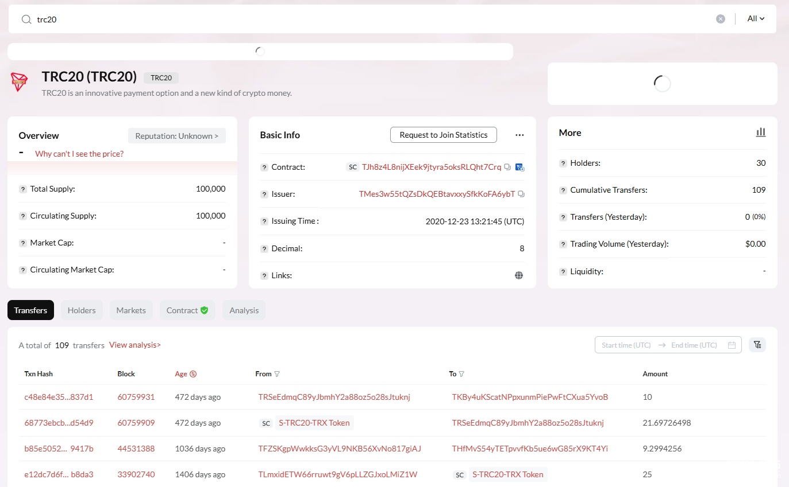789x487 pixels.
Task: Click help icon next to Total Supply
Action: pyautogui.click(x=23, y=189)
